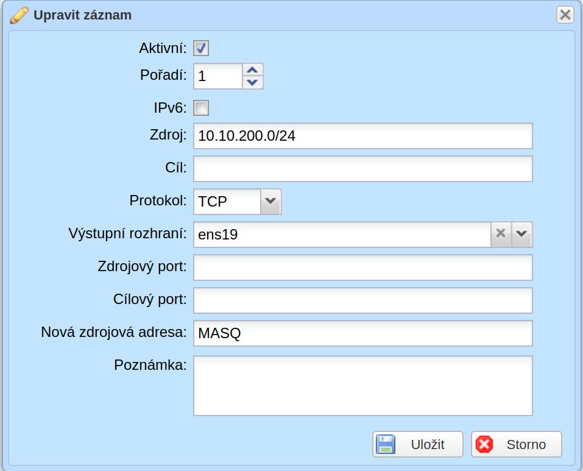583x471 pixels.
Task: Enable the IPv6 checkbox
Action: pos(201,108)
